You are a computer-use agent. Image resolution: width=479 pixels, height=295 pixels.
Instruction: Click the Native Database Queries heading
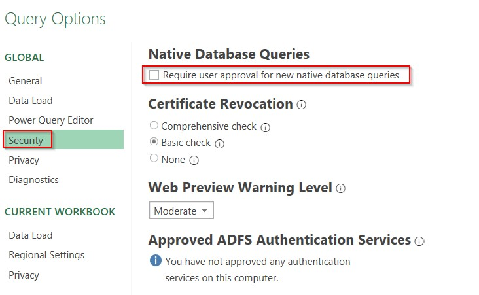coord(229,54)
